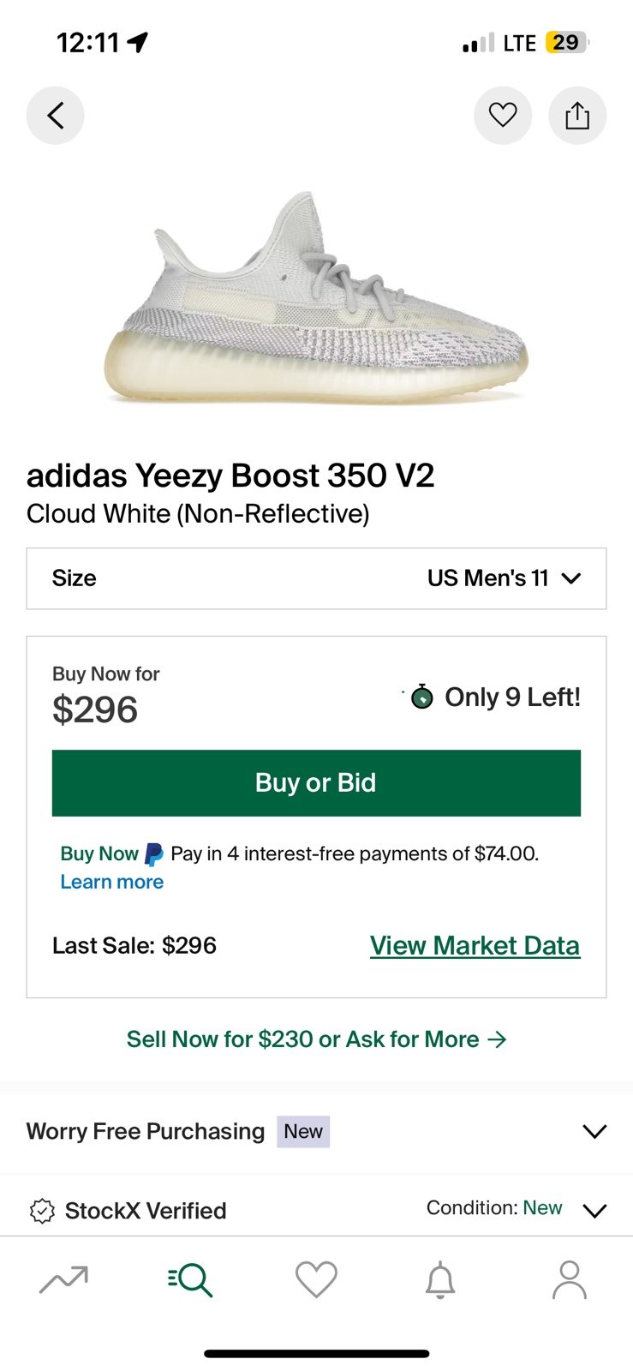Expand the Worry Free Purchasing section

point(594,1131)
